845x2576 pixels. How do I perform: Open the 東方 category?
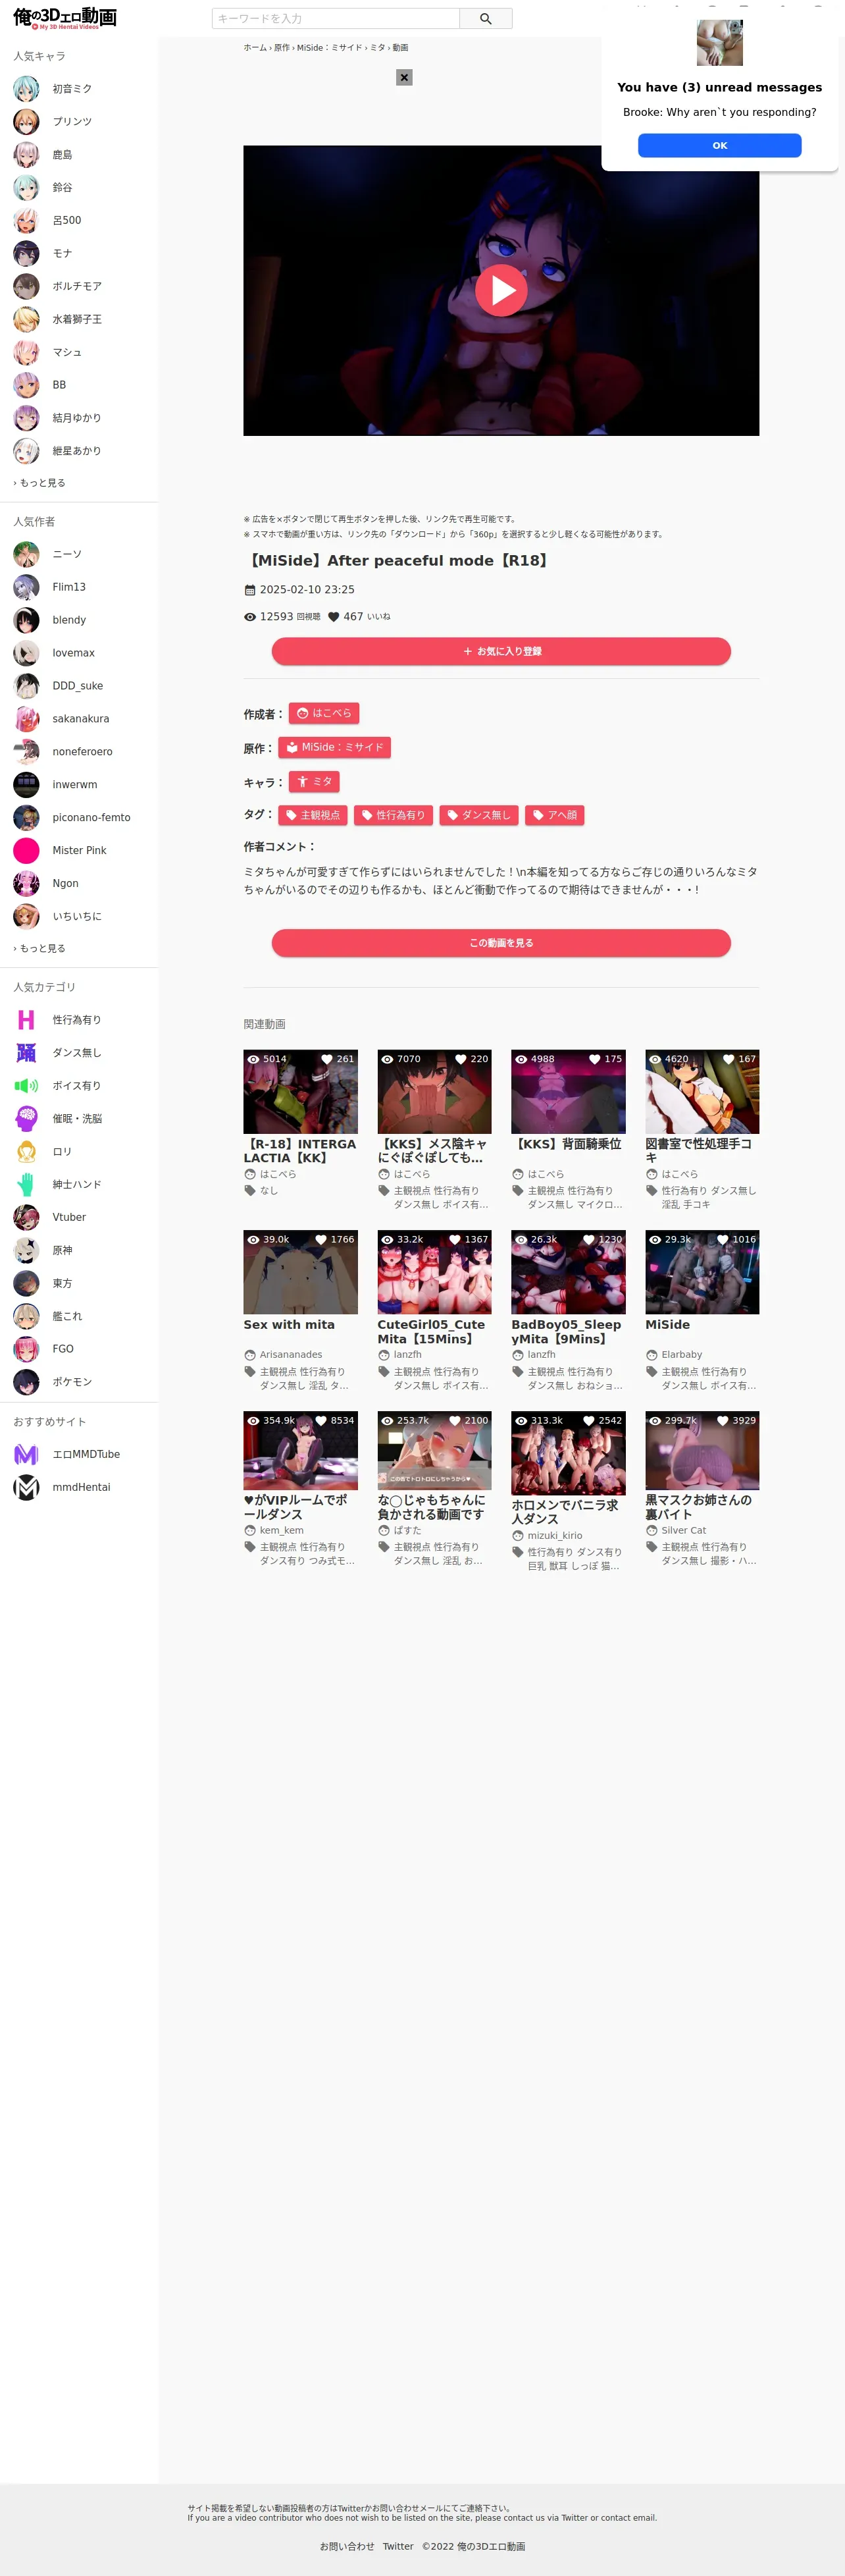62,1284
